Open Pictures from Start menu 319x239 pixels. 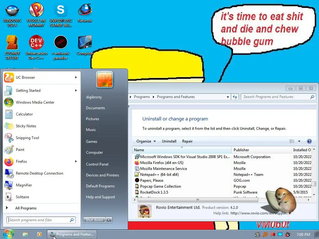click(92, 119)
